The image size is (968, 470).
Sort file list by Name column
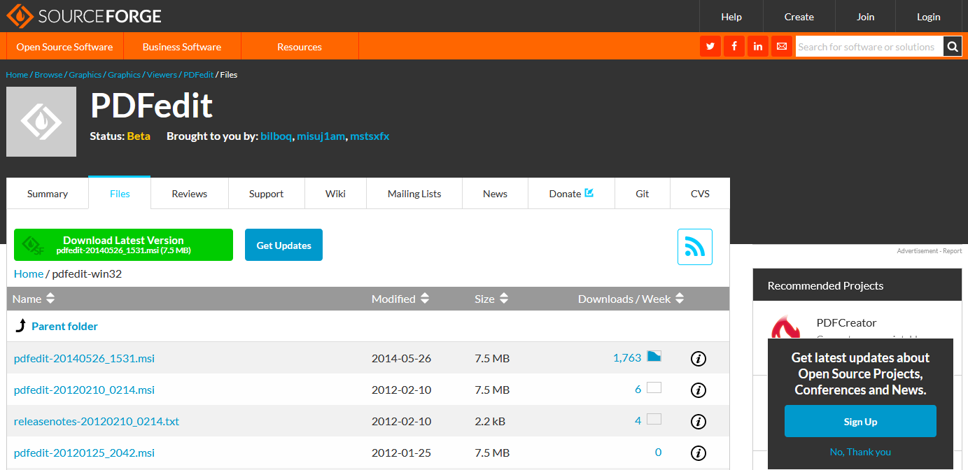tap(34, 299)
